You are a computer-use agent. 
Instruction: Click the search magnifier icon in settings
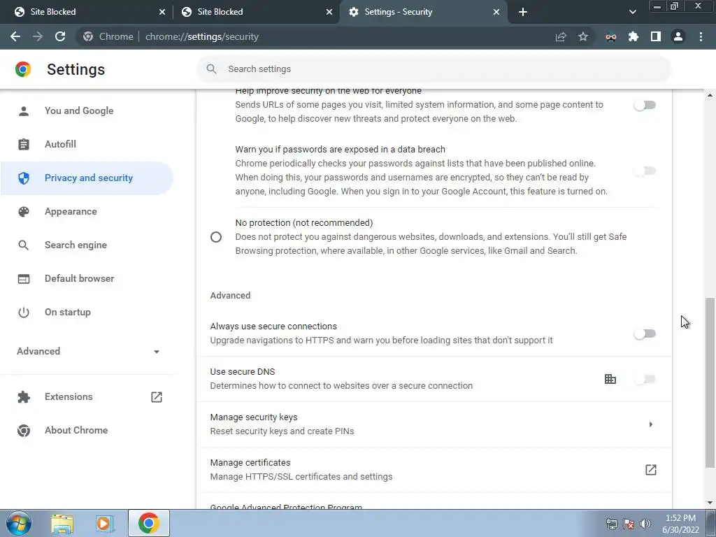(x=211, y=69)
